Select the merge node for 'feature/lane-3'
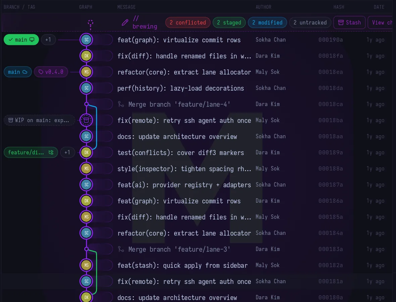 click(x=86, y=249)
